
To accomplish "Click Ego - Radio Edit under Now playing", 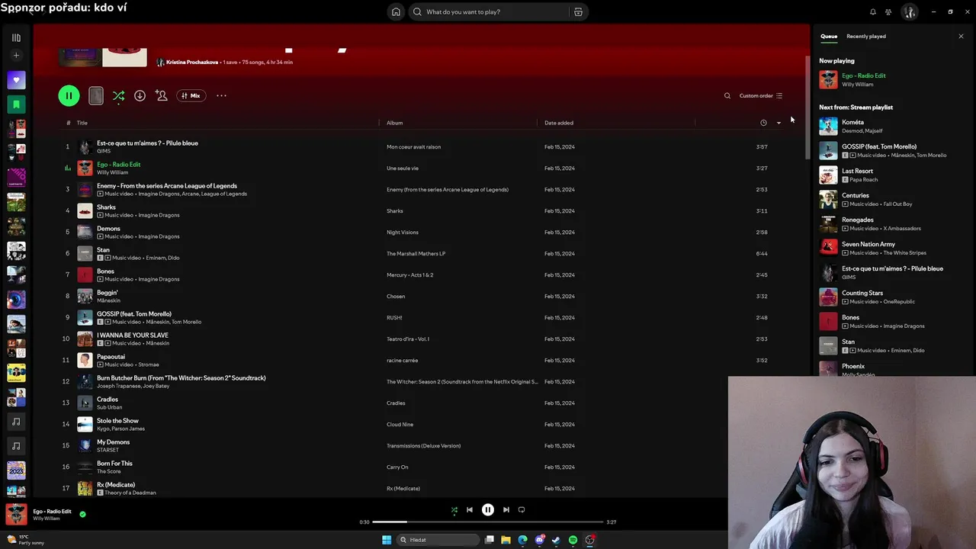I will pyautogui.click(x=864, y=75).
